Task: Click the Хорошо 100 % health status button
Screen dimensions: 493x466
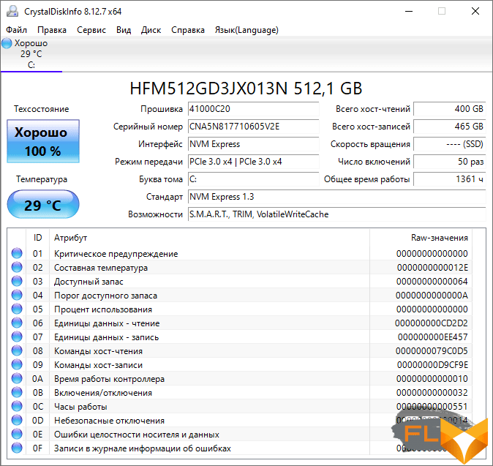Action: (43, 141)
